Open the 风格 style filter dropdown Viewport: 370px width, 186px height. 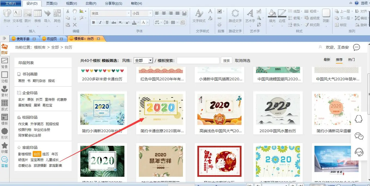[143, 61]
